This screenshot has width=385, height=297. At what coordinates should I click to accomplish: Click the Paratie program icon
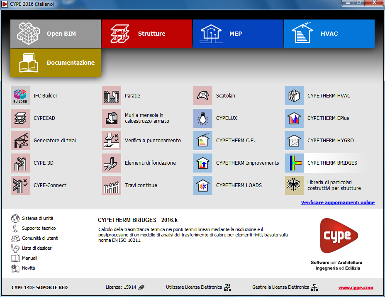pos(112,96)
